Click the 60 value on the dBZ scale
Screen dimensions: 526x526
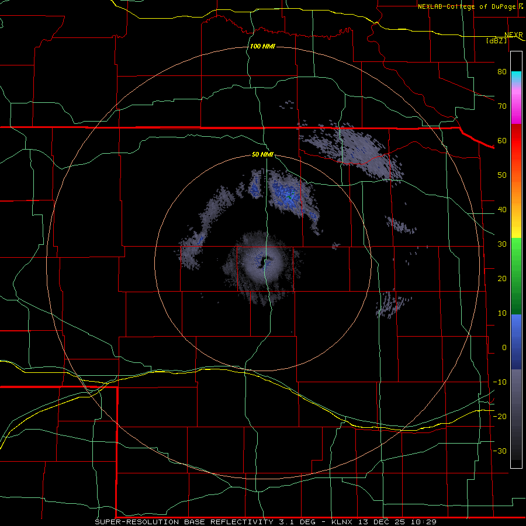pyautogui.click(x=502, y=140)
